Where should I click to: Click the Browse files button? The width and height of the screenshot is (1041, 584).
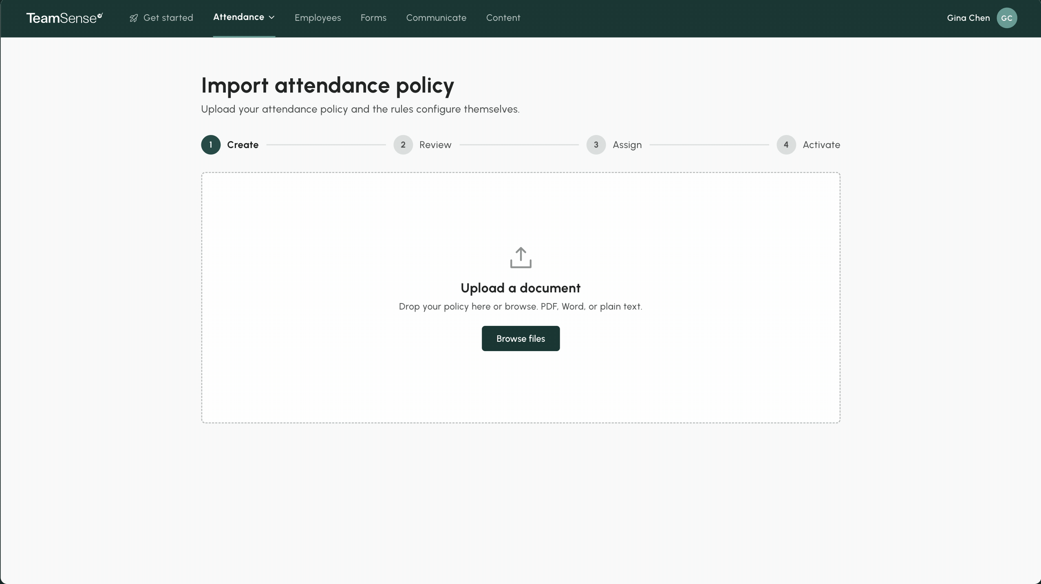[521, 338]
